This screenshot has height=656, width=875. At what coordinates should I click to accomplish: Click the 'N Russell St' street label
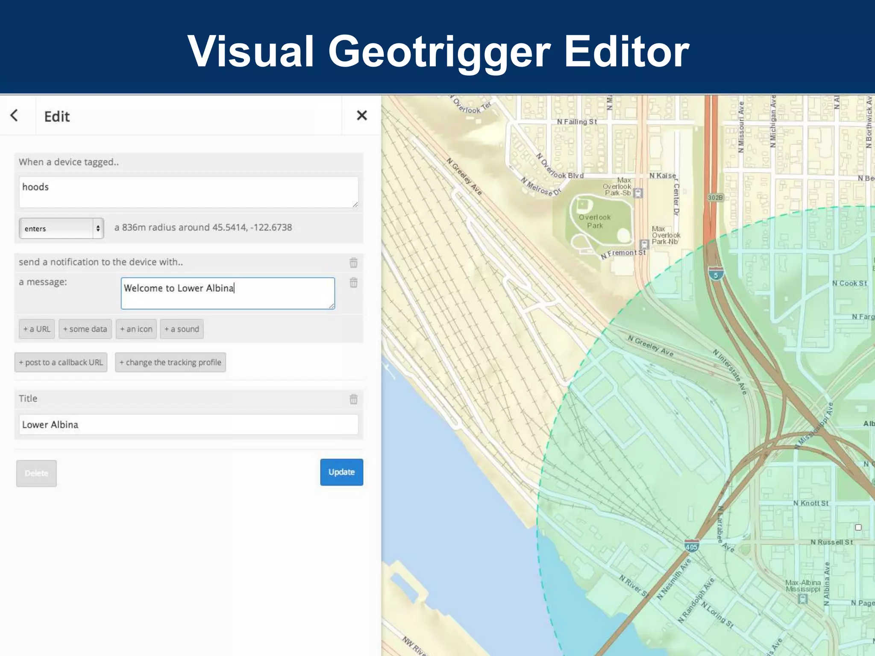tap(831, 542)
